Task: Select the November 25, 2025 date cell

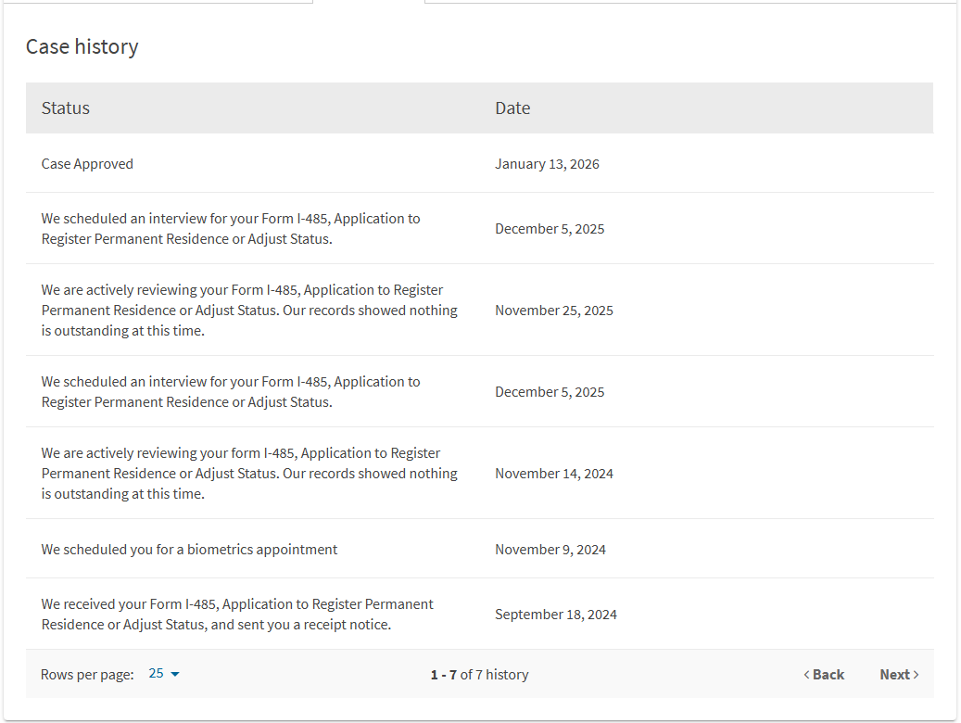Action: [x=553, y=311]
